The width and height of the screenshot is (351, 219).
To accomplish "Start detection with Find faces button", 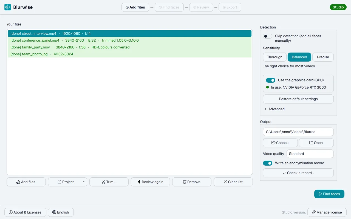I will (x=329, y=194).
